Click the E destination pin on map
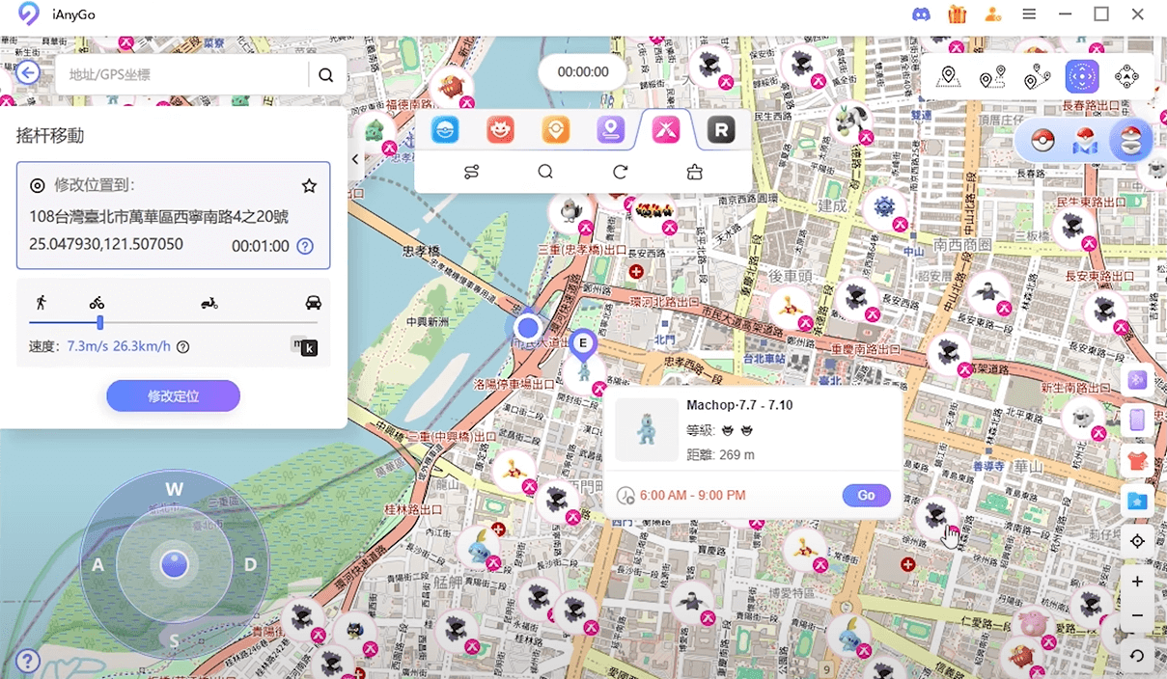Image resolution: width=1167 pixels, height=679 pixels. click(x=583, y=344)
